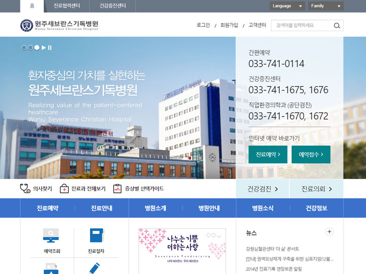Click the teal 진료예약 button
This screenshot has width=366, height=274.
[268, 154]
